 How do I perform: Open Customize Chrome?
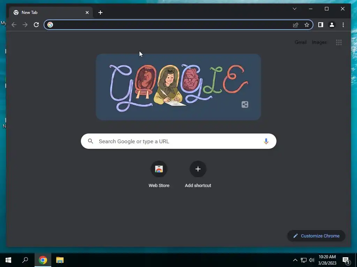[x=316, y=236]
